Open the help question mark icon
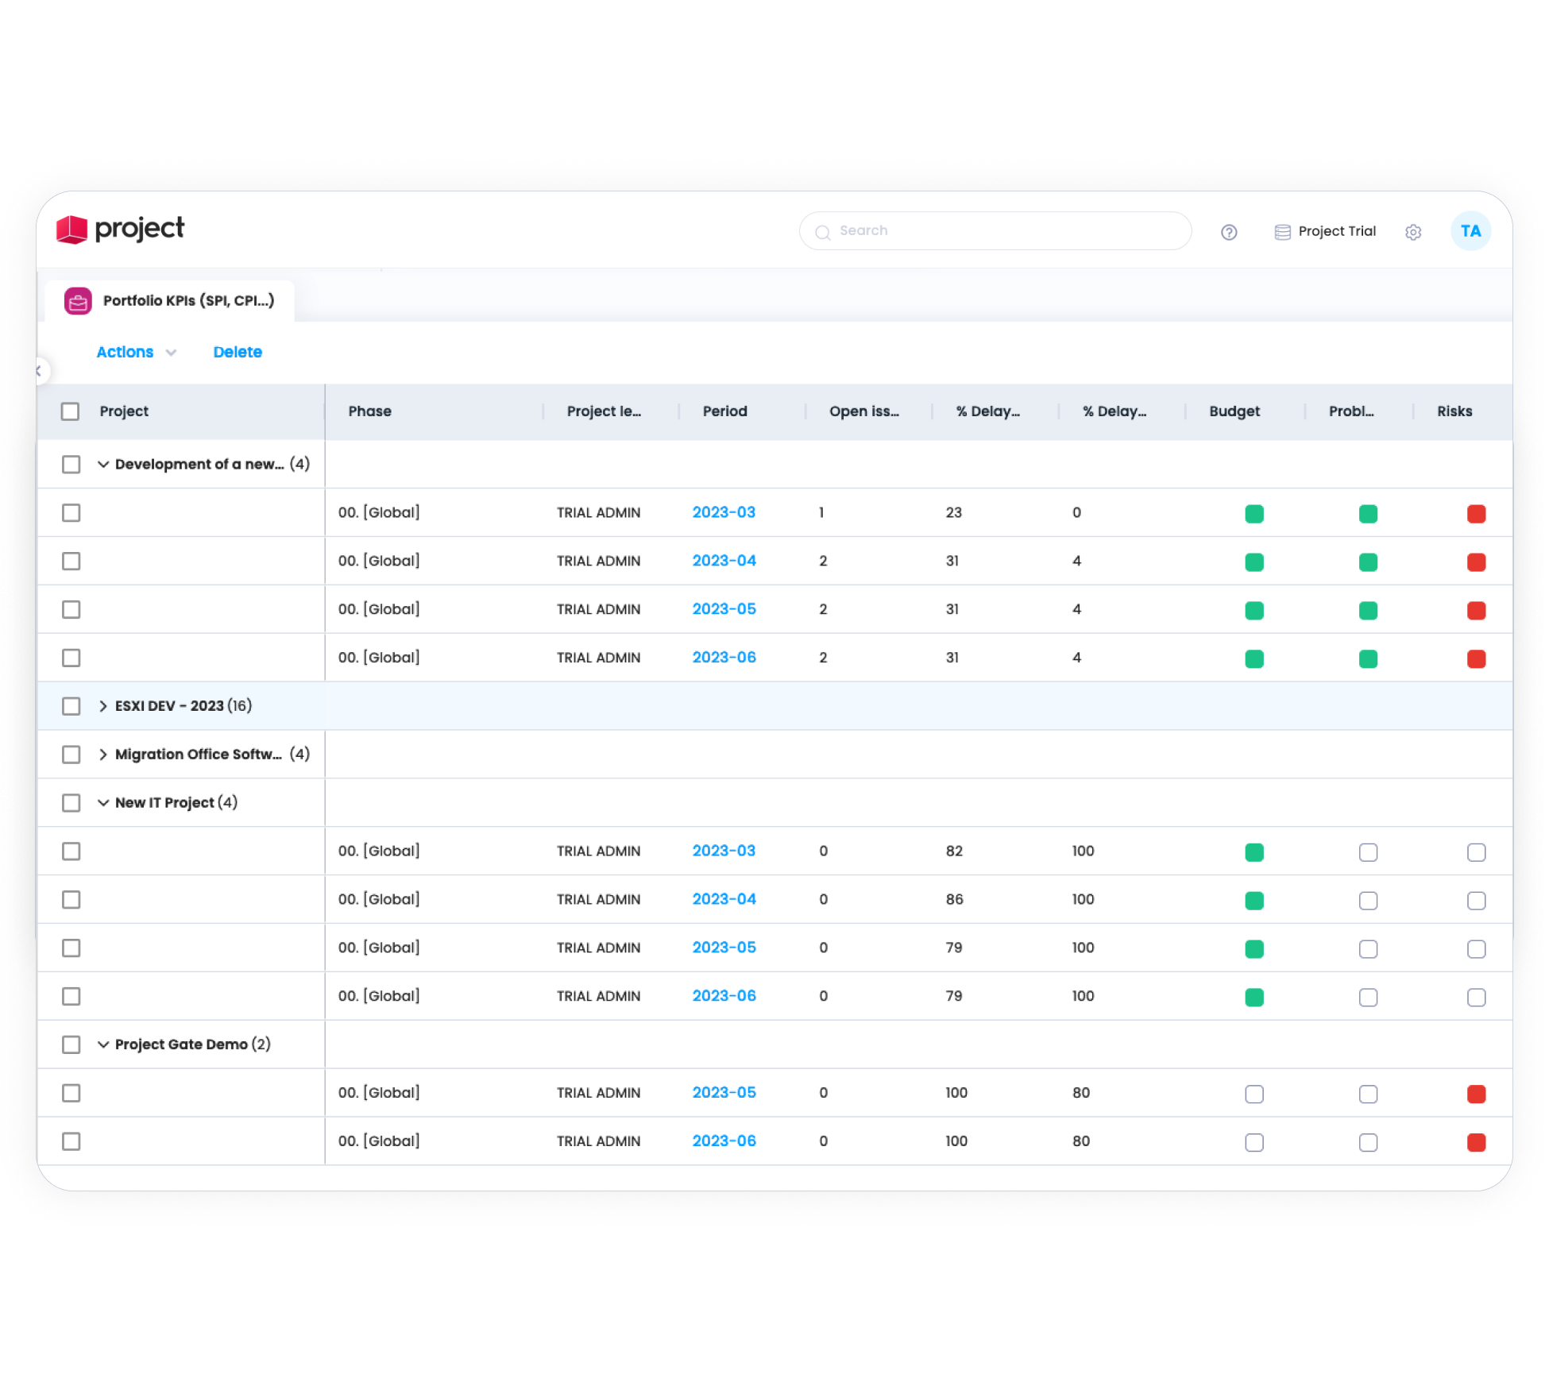The image size is (1549, 1382). pos(1229,232)
